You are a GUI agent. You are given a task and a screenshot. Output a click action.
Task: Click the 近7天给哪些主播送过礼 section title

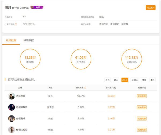coord(21,80)
